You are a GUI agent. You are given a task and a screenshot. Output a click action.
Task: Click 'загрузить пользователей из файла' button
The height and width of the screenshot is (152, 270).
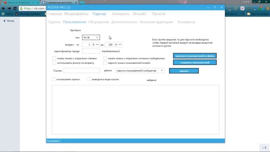(195, 56)
